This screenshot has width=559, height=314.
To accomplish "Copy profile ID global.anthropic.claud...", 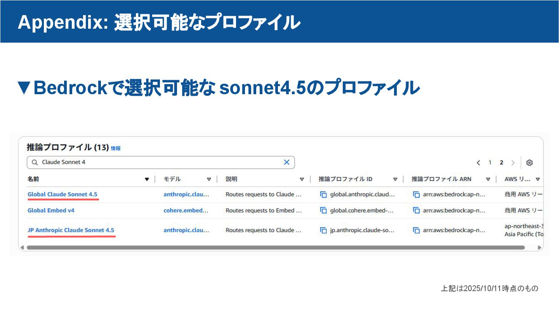I will [323, 195].
